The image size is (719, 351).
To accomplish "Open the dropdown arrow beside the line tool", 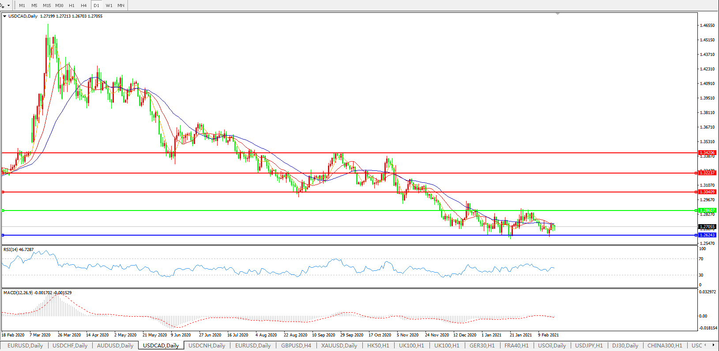I will coord(8,6).
